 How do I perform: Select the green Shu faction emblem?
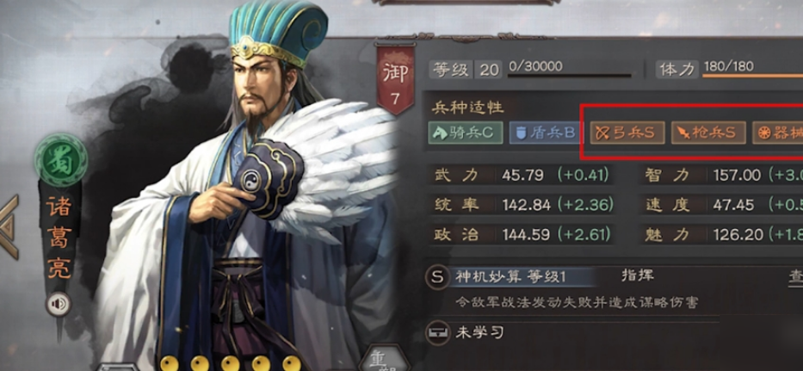click(61, 160)
